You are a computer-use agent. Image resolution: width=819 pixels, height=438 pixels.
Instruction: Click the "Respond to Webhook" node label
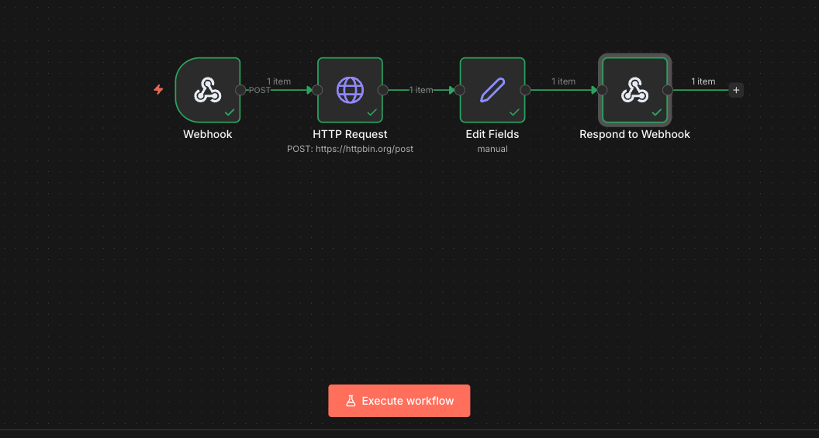point(634,134)
